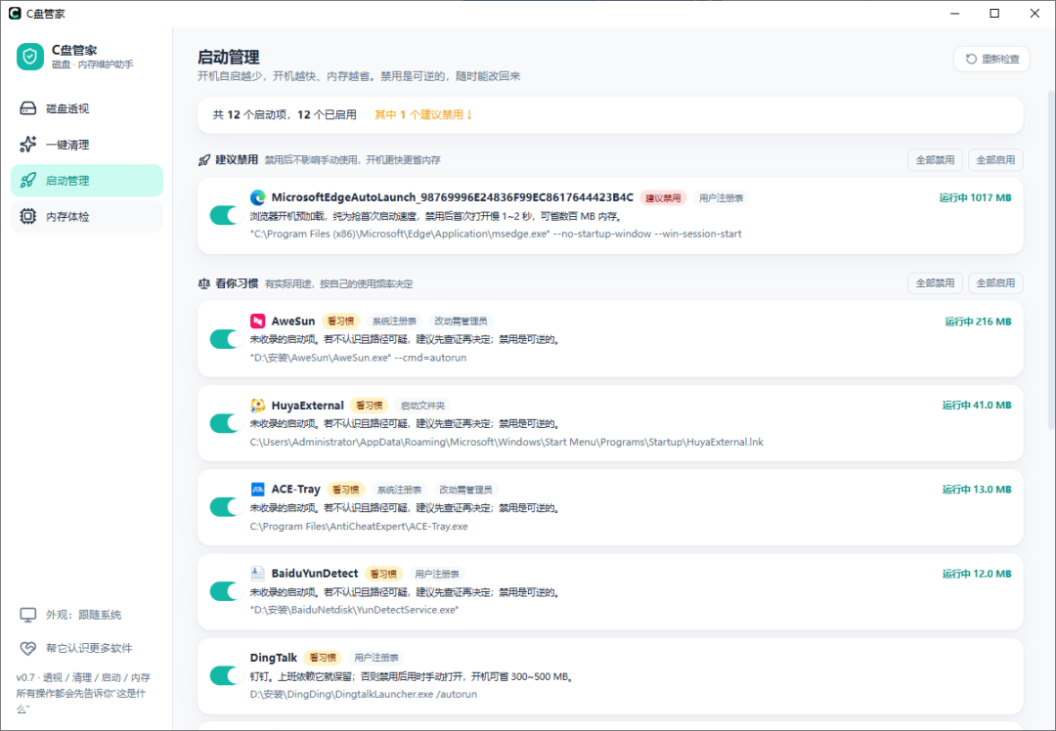This screenshot has height=731, width=1056.
Task: Click 运行中 216 MB status
Action: (x=978, y=322)
